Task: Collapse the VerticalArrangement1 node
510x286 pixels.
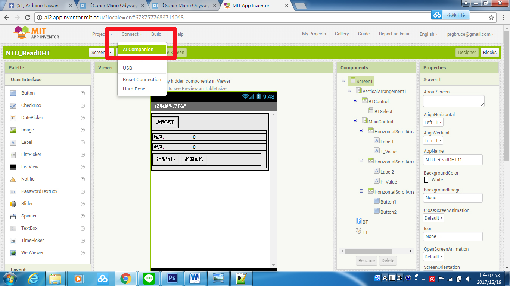Action: click(349, 90)
